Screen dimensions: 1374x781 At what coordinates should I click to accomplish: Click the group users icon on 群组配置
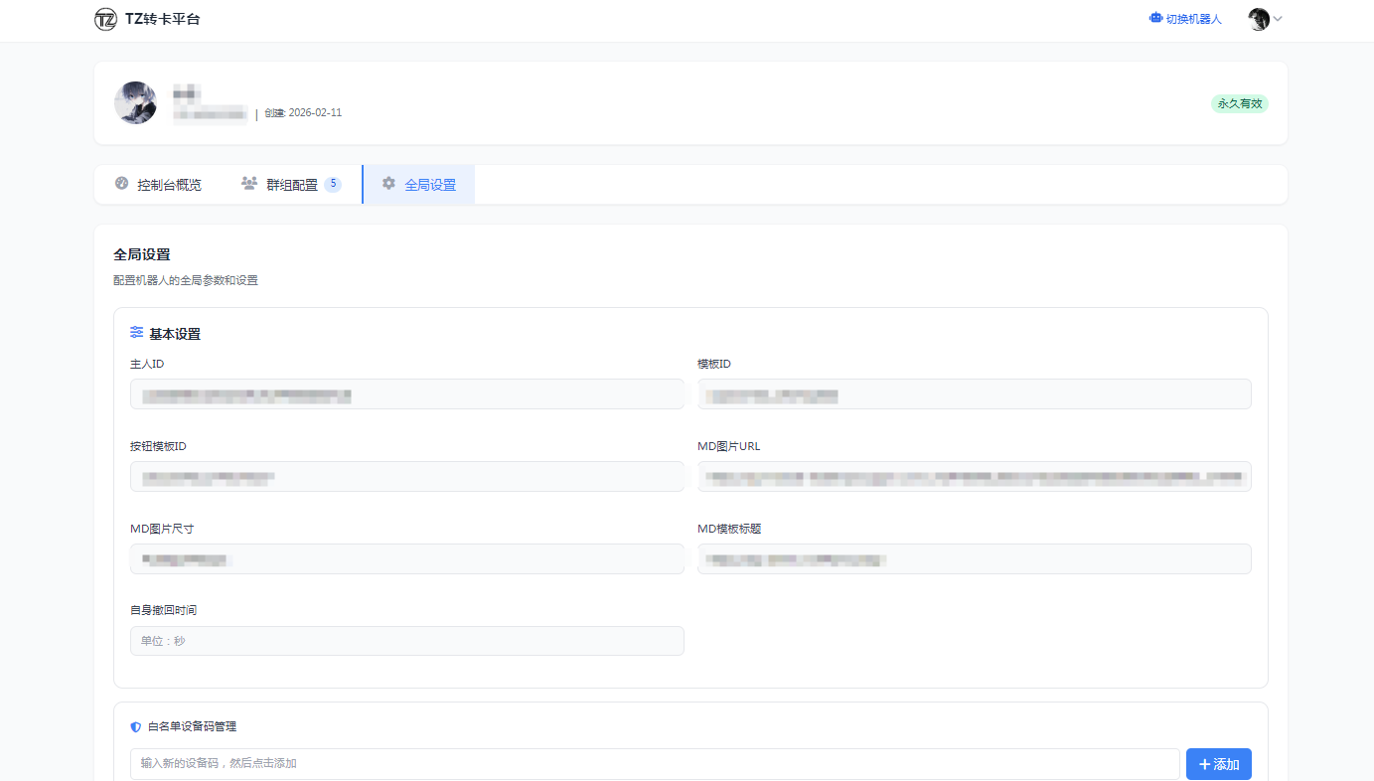coord(249,184)
